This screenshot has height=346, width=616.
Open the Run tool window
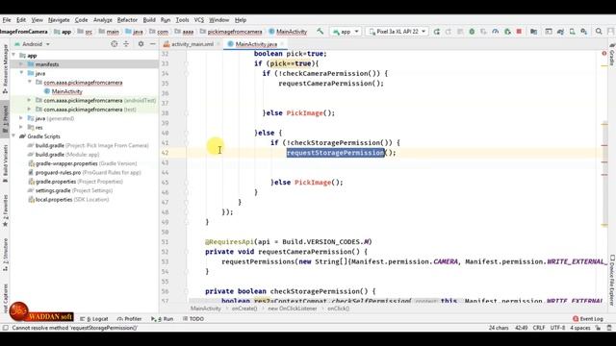pyautogui.click(x=163, y=319)
